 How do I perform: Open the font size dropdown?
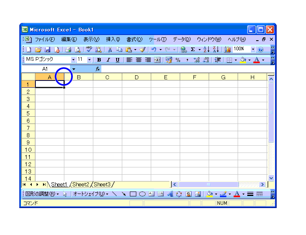[89, 60]
